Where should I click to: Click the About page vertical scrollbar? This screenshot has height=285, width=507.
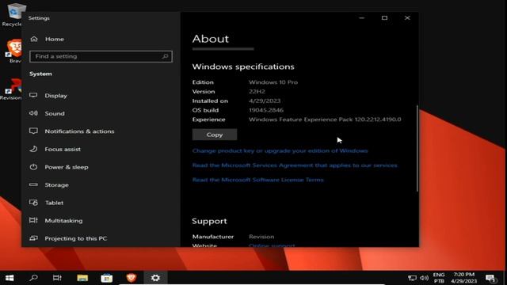[417, 148]
